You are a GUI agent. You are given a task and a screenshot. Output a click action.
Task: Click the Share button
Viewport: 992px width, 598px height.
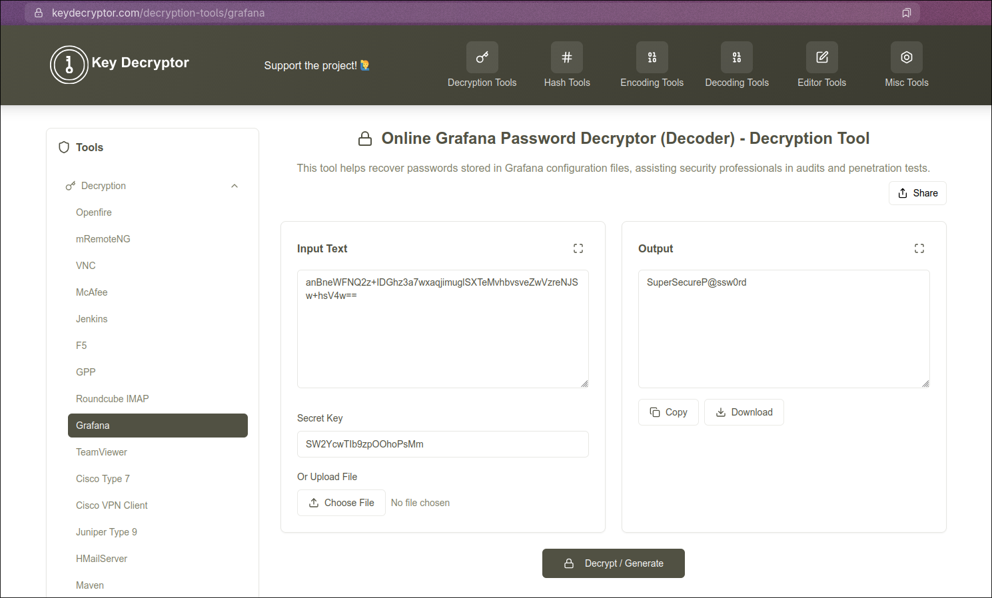coord(917,193)
